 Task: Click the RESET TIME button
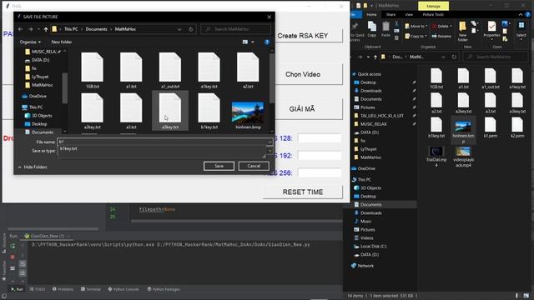(303, 192)
